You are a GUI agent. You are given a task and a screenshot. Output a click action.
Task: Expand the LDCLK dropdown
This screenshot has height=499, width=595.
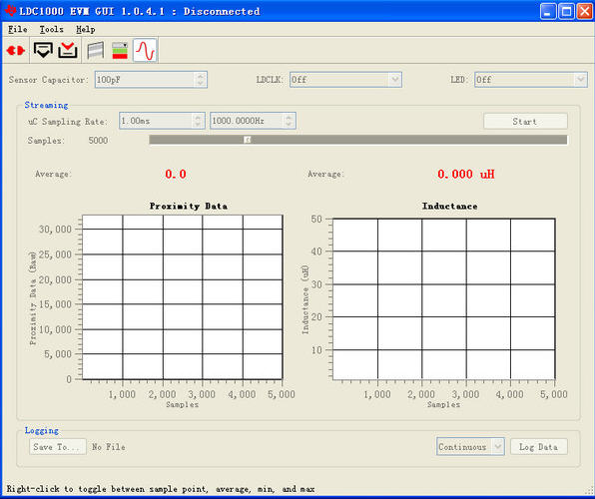(395, 80)
